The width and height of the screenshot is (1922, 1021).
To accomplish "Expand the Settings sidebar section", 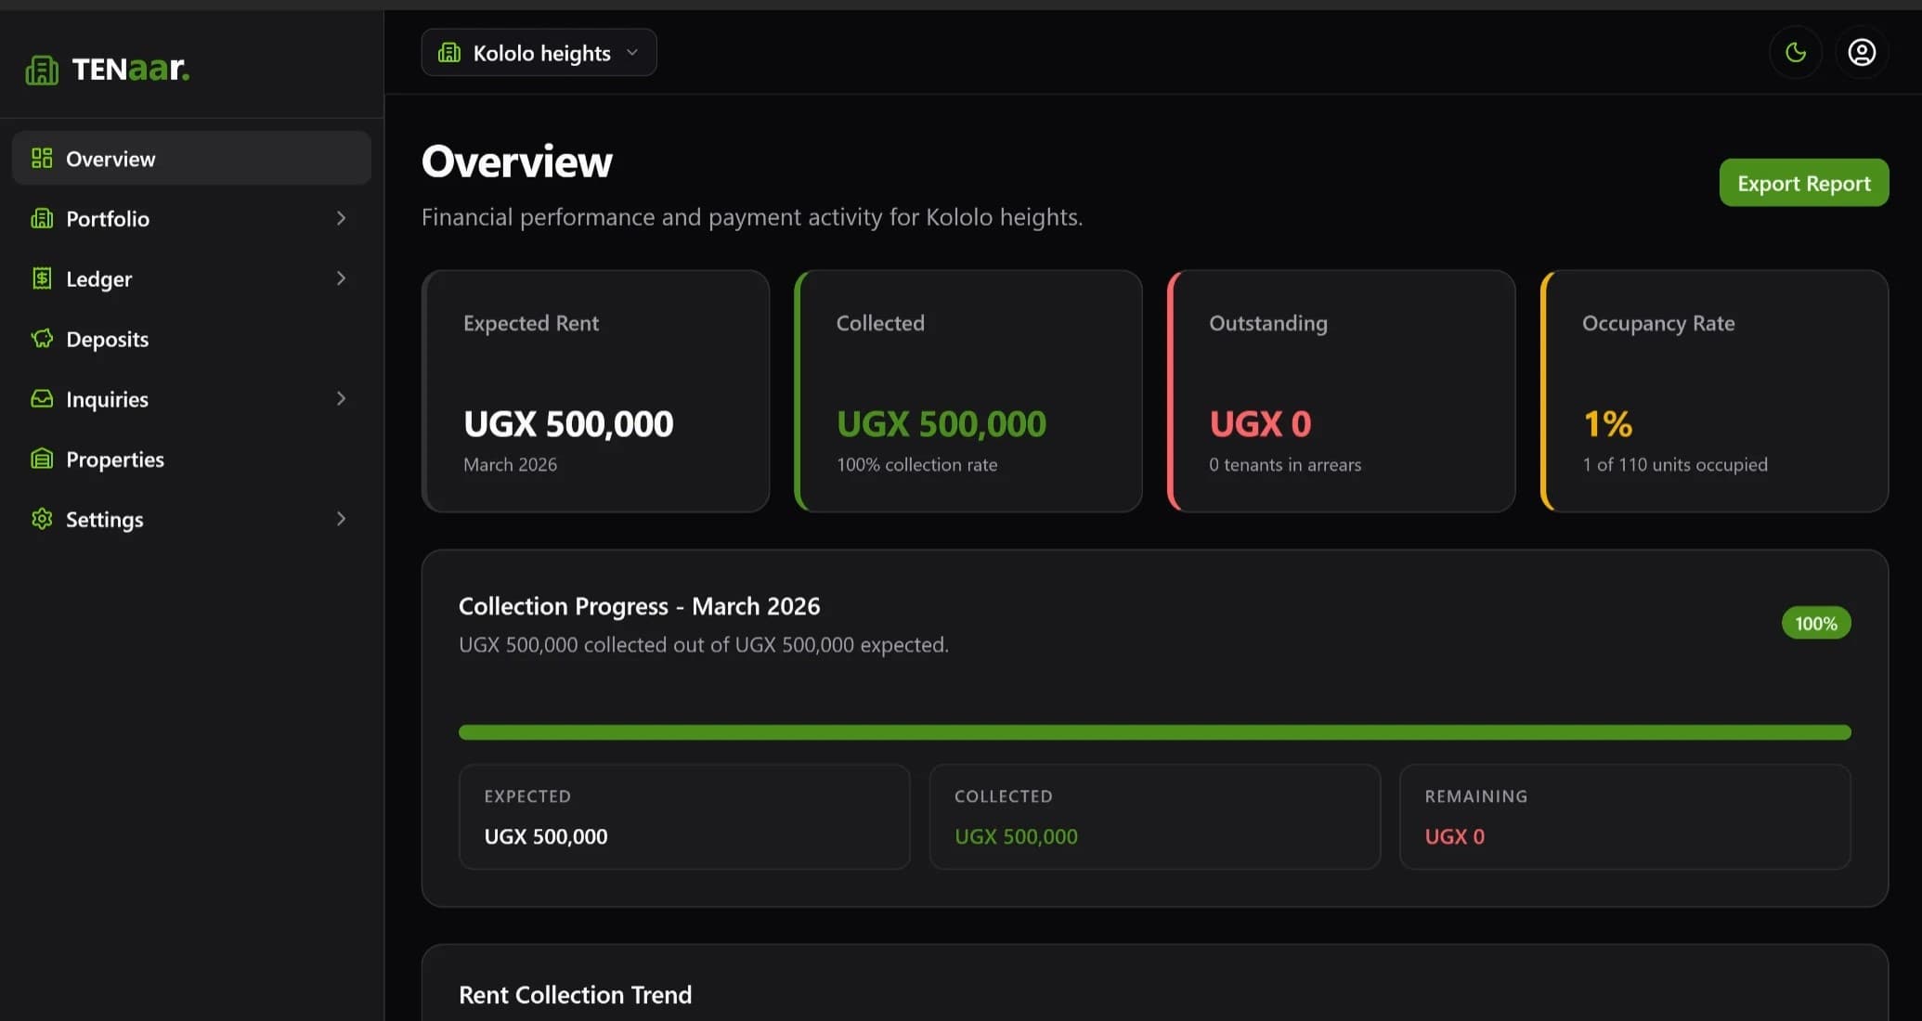I will pyautogui.click(x=342, y=518).
